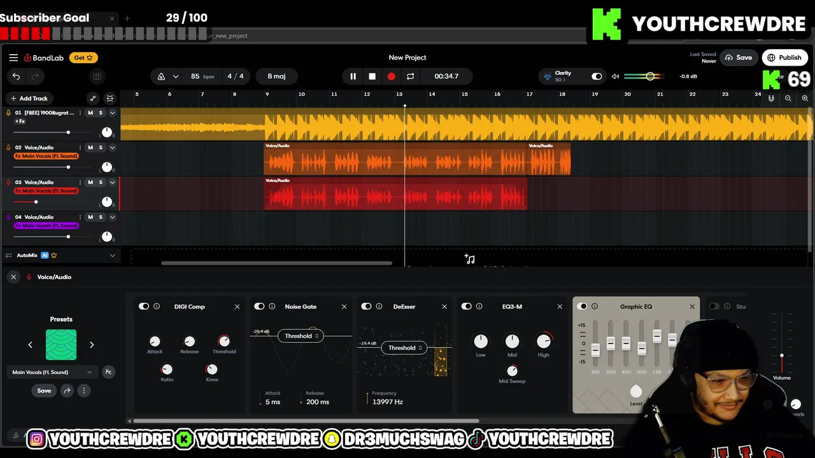Expand the AutoMix section
The height and width of the screenshot is (458, 815).
(112, 256)
